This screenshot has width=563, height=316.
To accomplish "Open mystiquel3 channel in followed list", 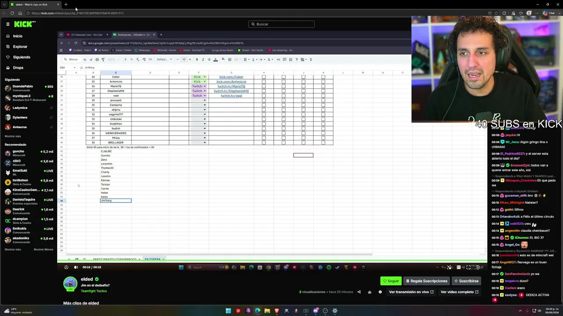I will pos(29,98).
